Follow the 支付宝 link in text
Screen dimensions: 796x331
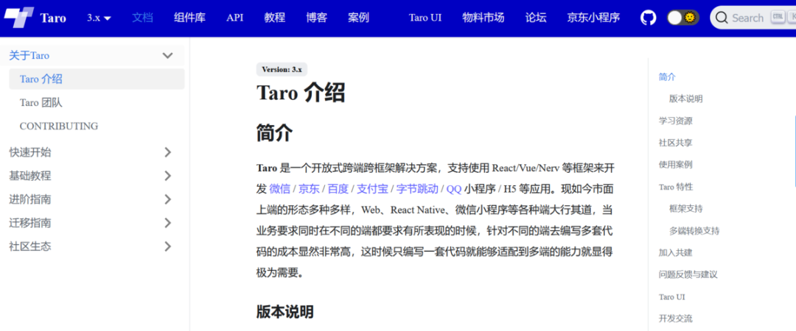pos(371,189)
